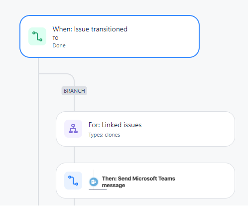
Task: Click empty space right of Types: clones text
Action: [174, 135]
